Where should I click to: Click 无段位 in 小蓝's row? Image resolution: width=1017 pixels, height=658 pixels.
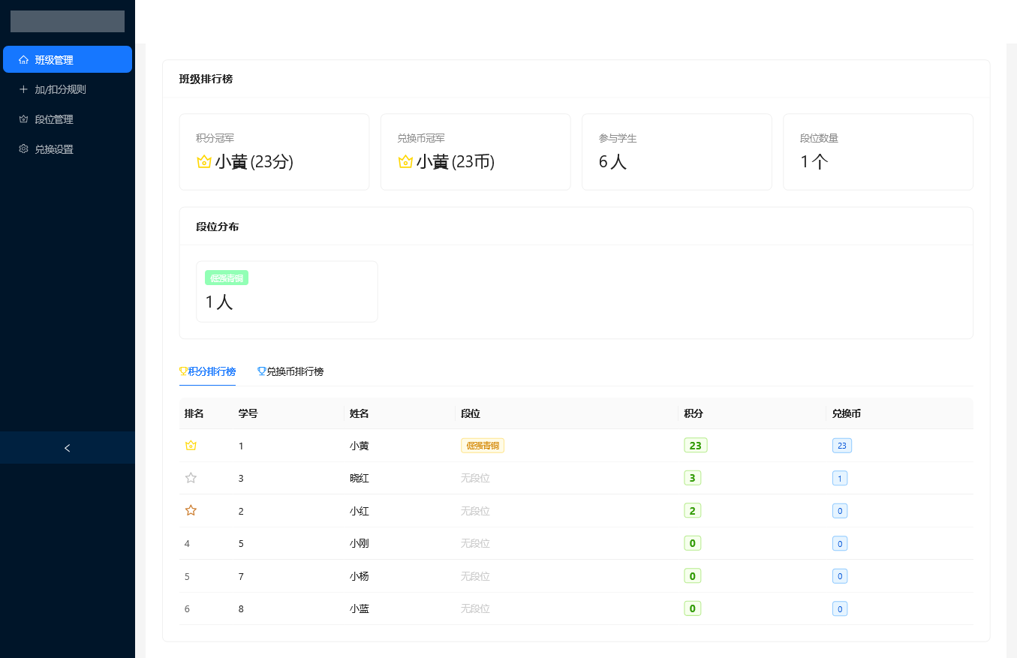click(x=475, y=608)
